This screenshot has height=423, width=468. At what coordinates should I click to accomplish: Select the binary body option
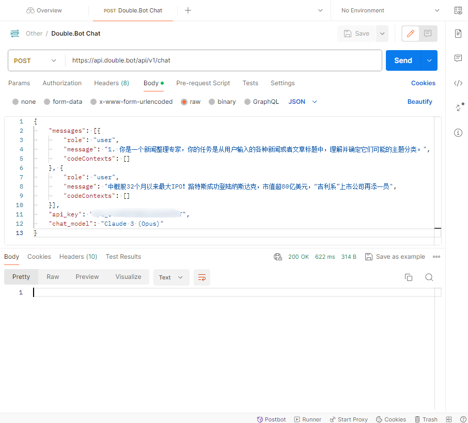pos(222,102)
